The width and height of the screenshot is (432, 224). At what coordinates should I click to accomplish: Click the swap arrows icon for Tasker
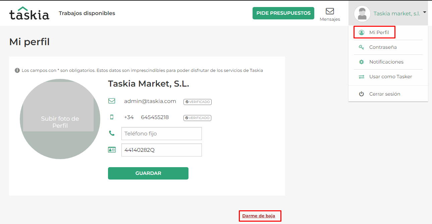(x=362, y=77)
